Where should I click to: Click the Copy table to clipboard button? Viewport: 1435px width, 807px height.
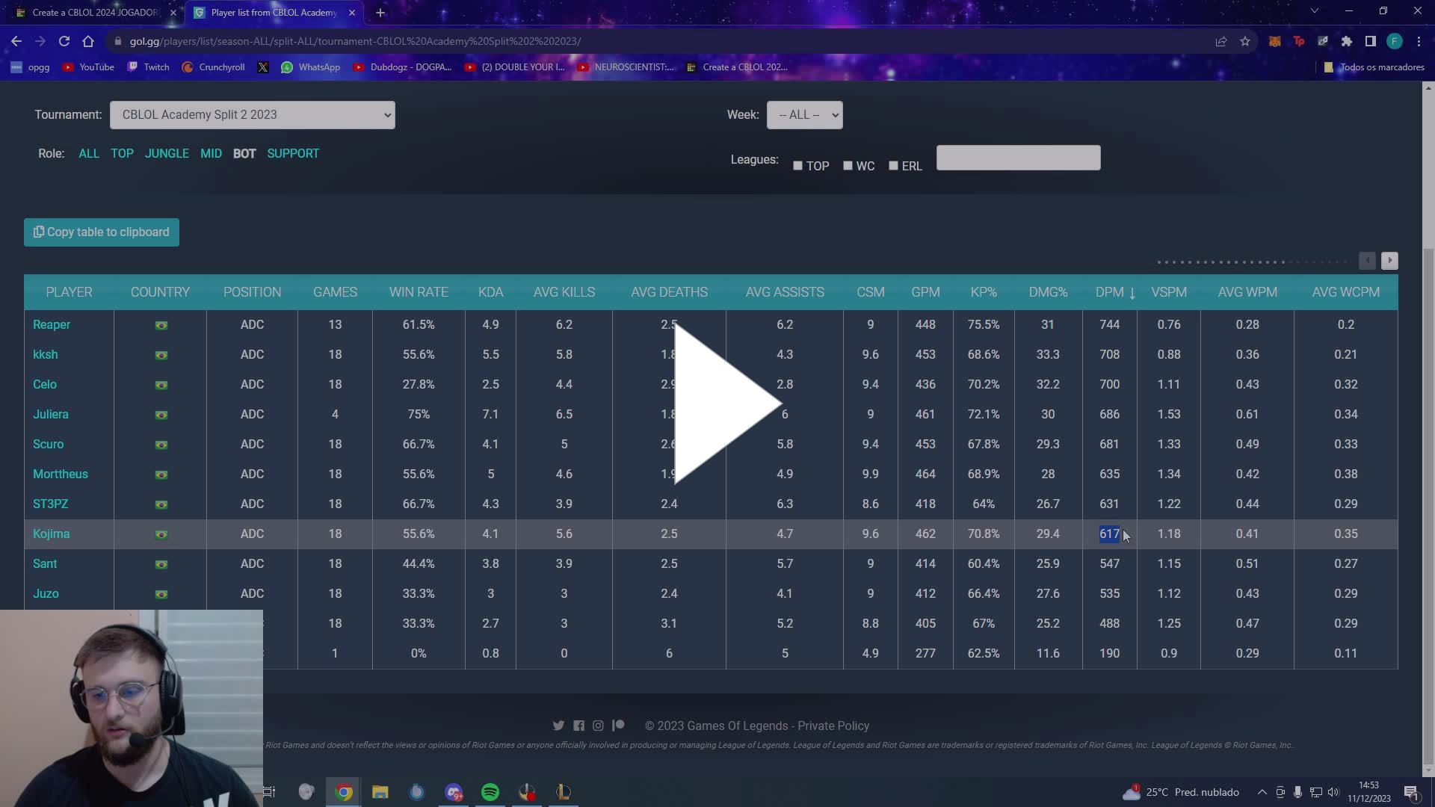(x=101, y=232)
